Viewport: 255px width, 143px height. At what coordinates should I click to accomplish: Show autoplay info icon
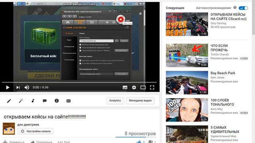(235, 8)
